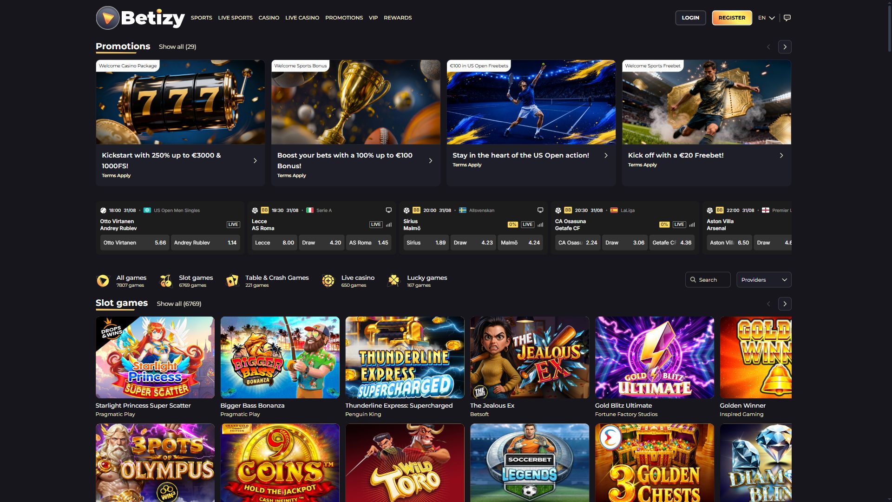The image size is (892, 502).
Task: Click the Live casino chip icon
Action: click(x=328, y=281)
